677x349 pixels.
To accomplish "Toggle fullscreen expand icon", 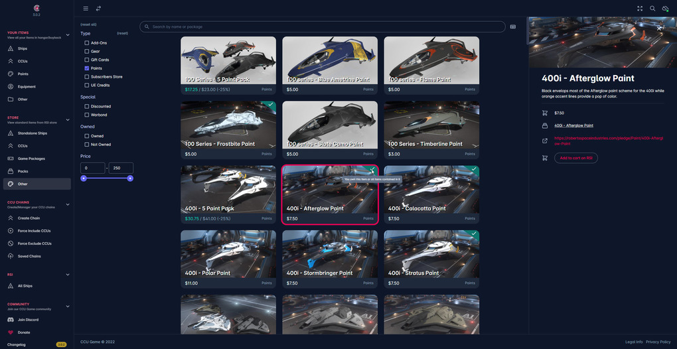I will [640, 9].
